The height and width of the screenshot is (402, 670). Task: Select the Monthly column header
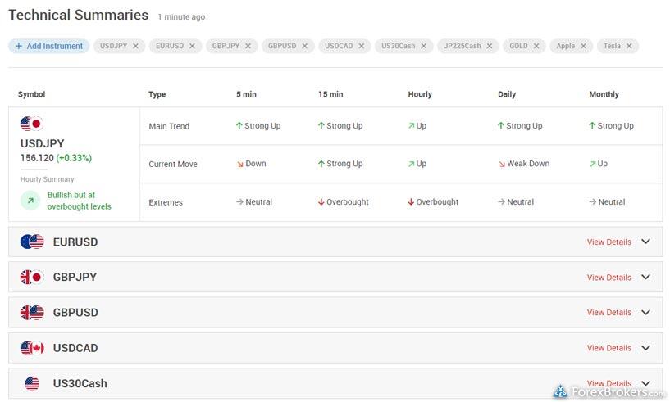604,94
